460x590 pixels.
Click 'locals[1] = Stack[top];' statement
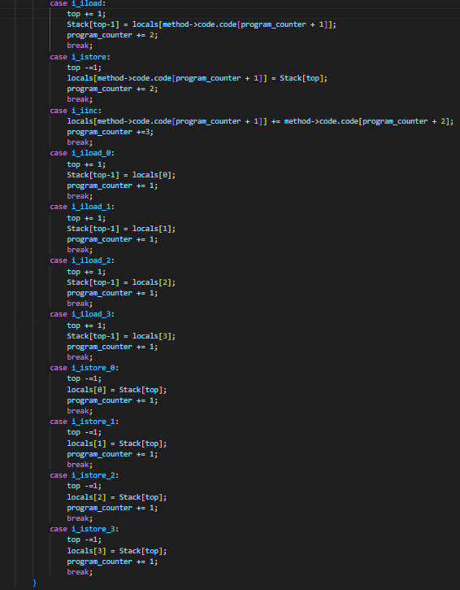[117, 444]
